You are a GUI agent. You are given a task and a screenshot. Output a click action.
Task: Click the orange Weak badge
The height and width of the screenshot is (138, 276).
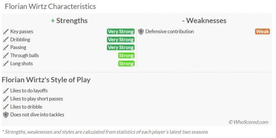tap(262, 31)
